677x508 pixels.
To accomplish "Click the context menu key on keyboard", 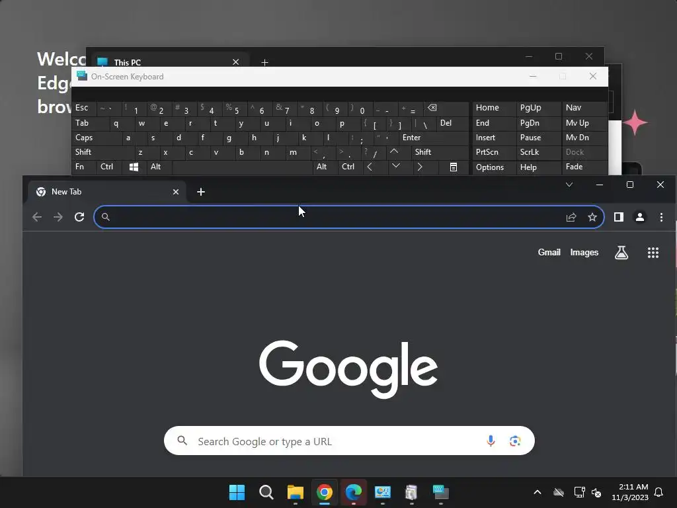I will (x=454, y=167).
